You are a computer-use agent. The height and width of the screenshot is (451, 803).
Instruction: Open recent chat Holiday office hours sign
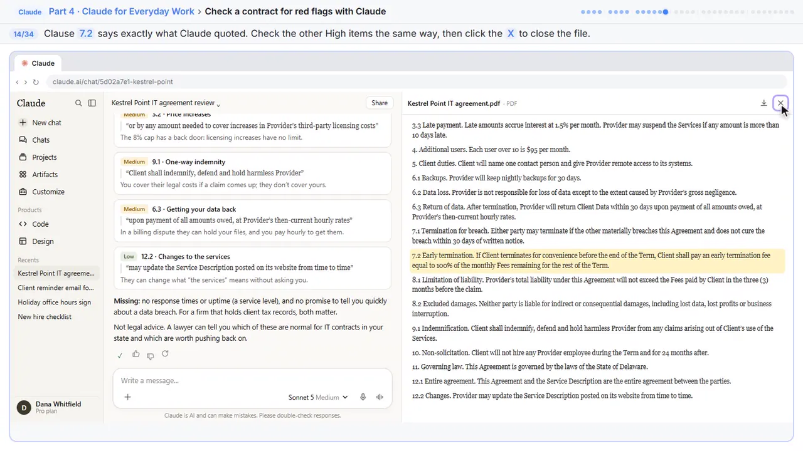(x=56, y=303)
